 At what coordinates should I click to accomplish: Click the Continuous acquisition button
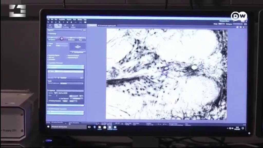(71, 39)
